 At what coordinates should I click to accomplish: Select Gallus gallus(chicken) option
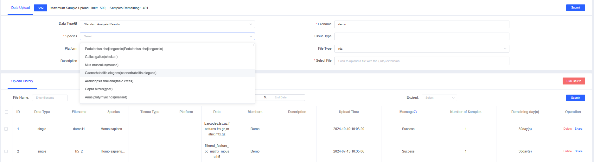click(x=101, y=57)
